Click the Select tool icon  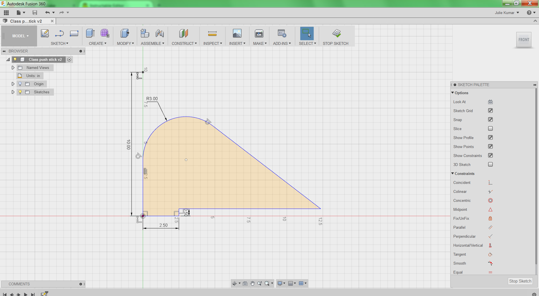(307, 33)
